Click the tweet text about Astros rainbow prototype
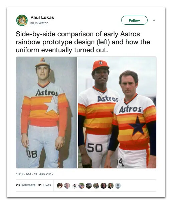 coord(83,42)
